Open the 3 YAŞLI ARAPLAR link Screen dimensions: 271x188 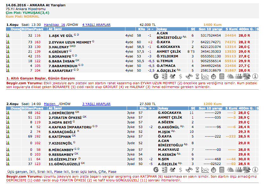(96, 104)
